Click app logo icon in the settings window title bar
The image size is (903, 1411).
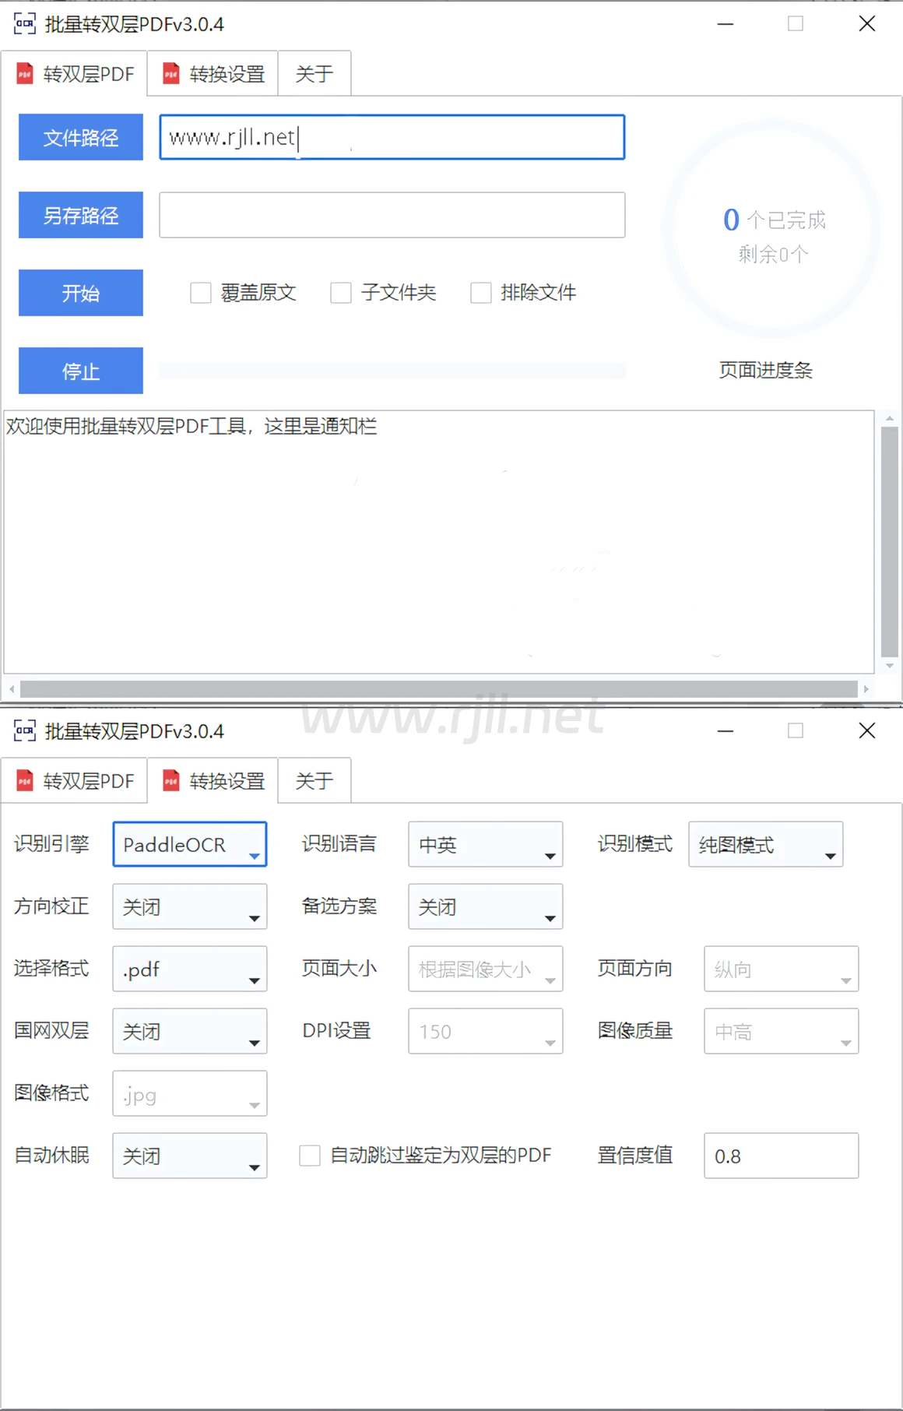24,730
